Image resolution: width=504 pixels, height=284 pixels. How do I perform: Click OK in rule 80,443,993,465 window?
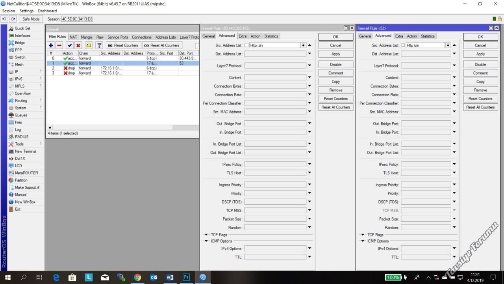335,37
